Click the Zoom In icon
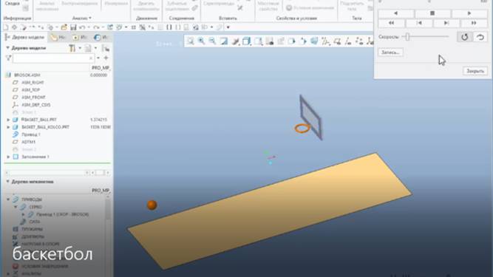Viewport: 493px width, 277px height. point(201,41)
